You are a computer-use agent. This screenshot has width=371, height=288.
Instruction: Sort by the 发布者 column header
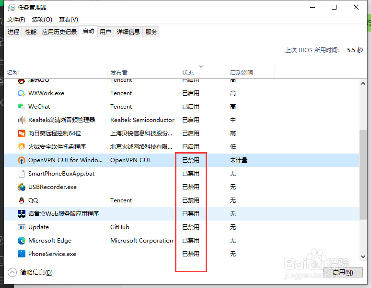[x=143, y=72]
